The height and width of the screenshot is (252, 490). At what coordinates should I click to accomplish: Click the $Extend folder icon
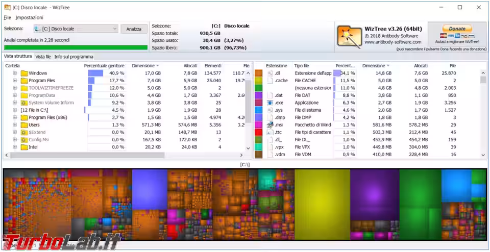pyautogui.click(x=24, y=133)
